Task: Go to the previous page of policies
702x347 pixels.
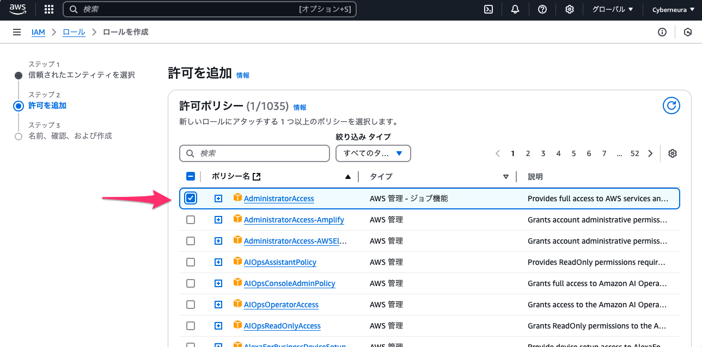Action: click(498, 153)
